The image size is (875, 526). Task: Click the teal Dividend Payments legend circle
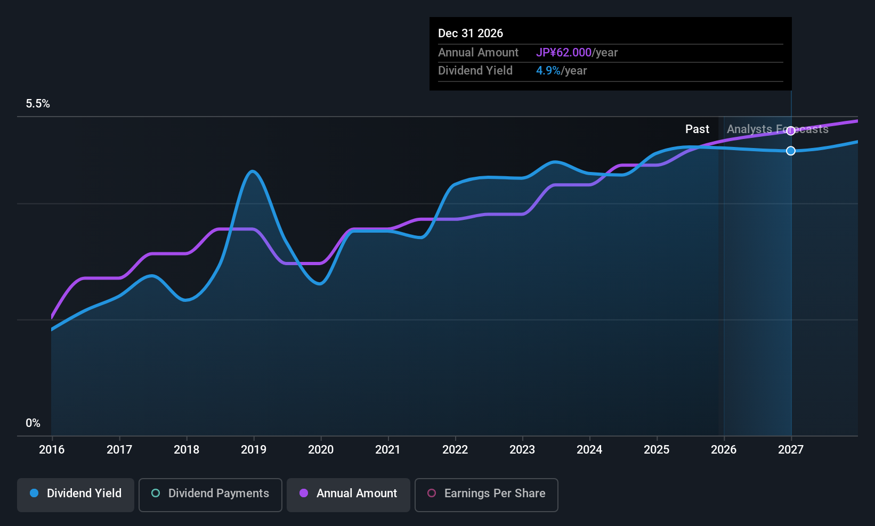point(156,493)
